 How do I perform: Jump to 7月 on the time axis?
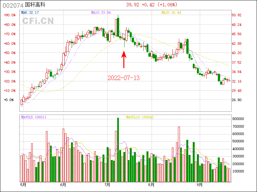(107, 185)
